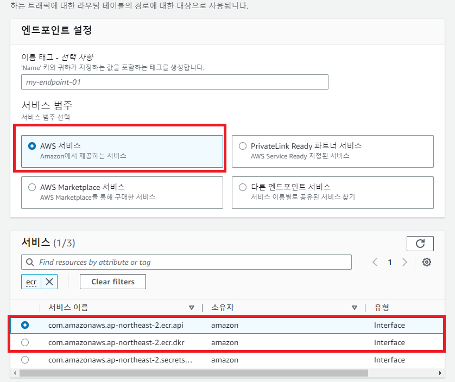Sort by 서비스 이름 column arrow
Viewport: 455px width, 382px height.
[x=192, y=308]
